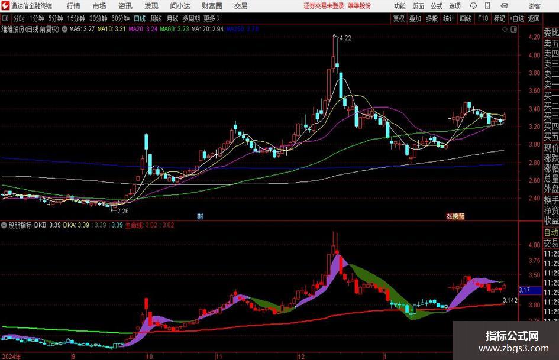
Task: Click the diamond icon above price axis
Action: click(505, 30)
